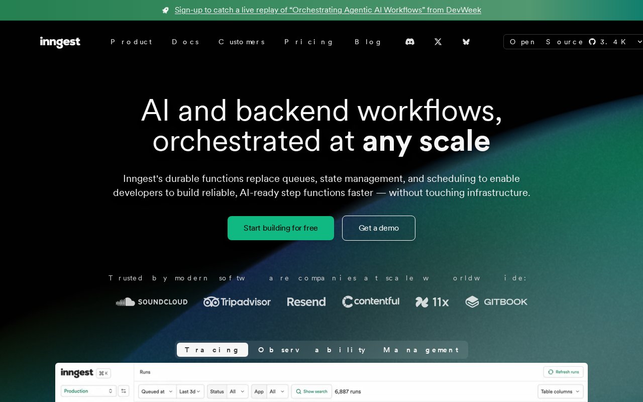Screen dimensions: 643x402
Task: Click the Runs heading in dashboard
Action: 145,372
